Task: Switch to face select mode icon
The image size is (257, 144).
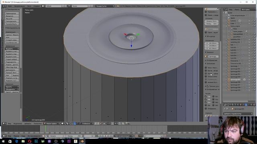Action: (x=101, y=124)
